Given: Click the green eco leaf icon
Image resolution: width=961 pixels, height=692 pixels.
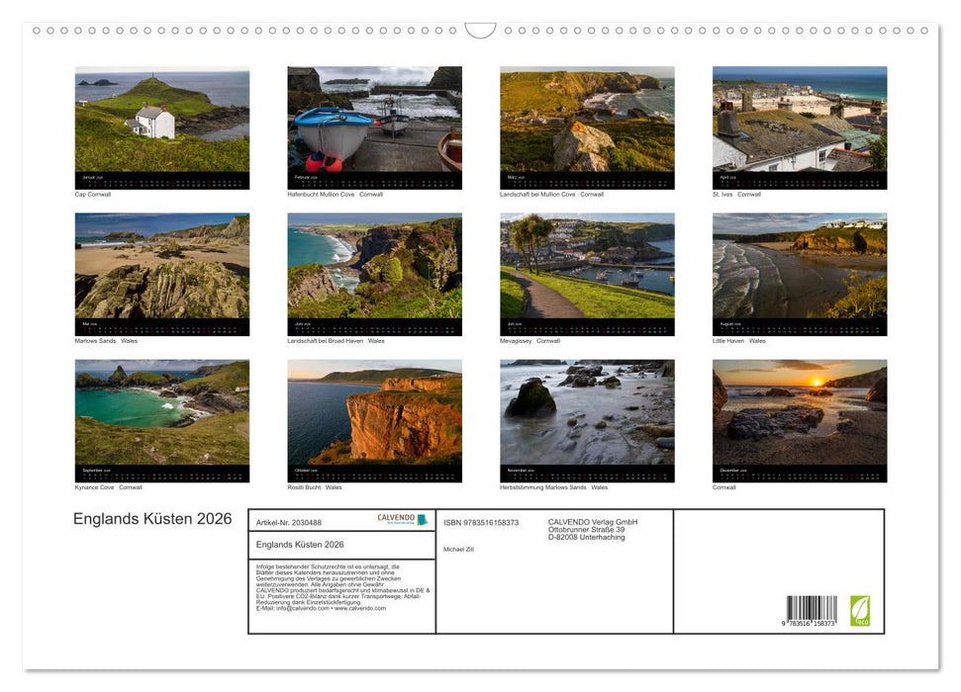Looking at the screenshot, I should point(860,610).
